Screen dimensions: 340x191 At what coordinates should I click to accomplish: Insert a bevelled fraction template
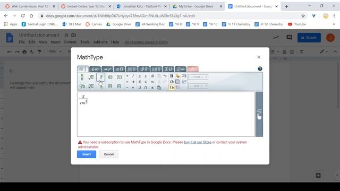82,86
